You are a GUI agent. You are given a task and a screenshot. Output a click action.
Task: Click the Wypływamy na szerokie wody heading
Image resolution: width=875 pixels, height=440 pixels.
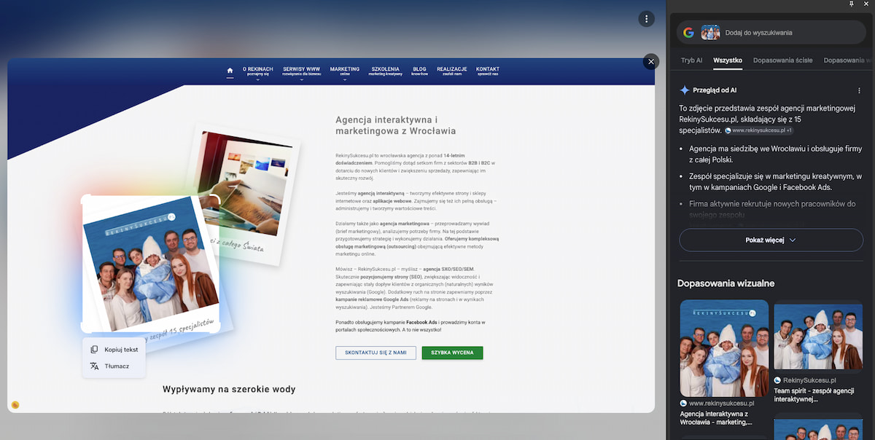(229, 389)
